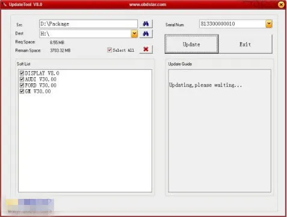Click 'Updating, please waiting...' message

tap(205, 85)
